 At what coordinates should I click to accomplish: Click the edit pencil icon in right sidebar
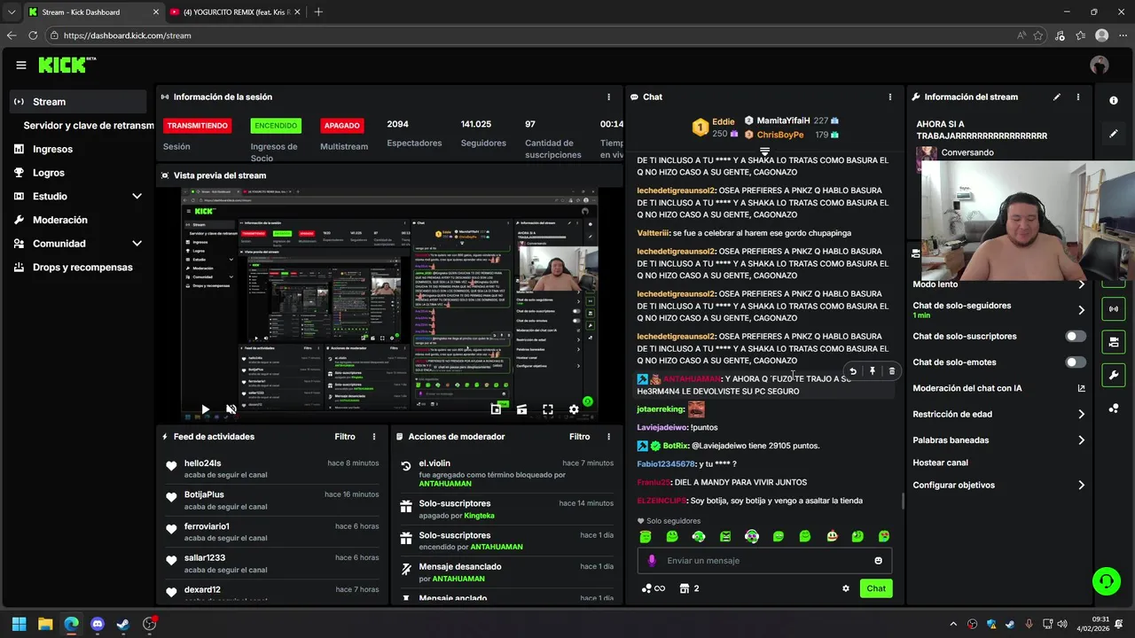click(x=1114, y=134)
